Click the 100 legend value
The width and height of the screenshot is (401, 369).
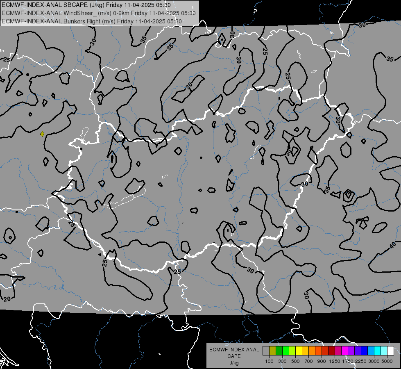tap(269, 361)
